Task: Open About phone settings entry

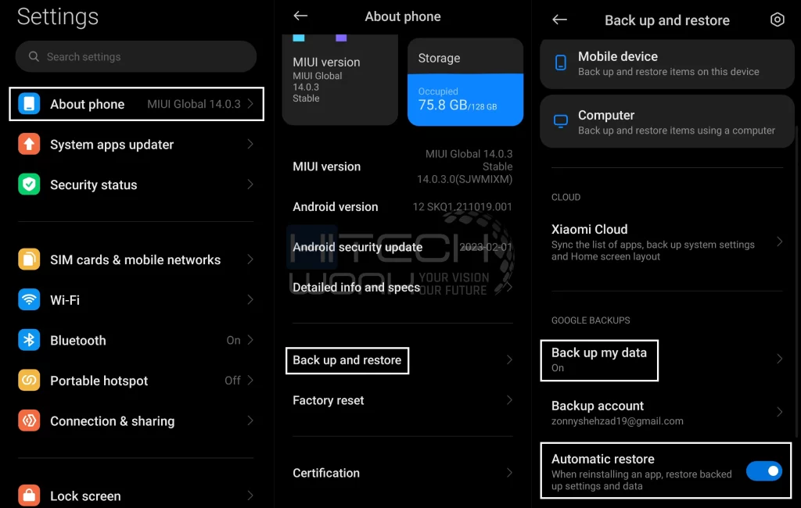Action: [x=136, y=104]
